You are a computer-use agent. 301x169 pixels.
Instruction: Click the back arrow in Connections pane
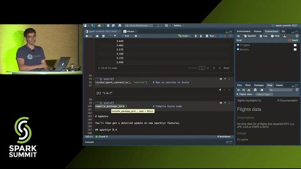[x=238, y=36]
